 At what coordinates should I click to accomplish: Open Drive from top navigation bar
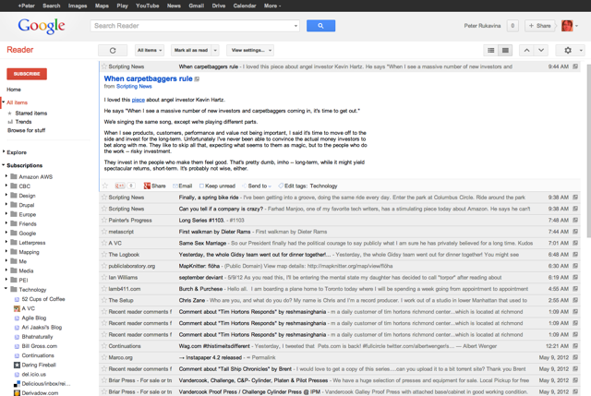tap(219, 6)
